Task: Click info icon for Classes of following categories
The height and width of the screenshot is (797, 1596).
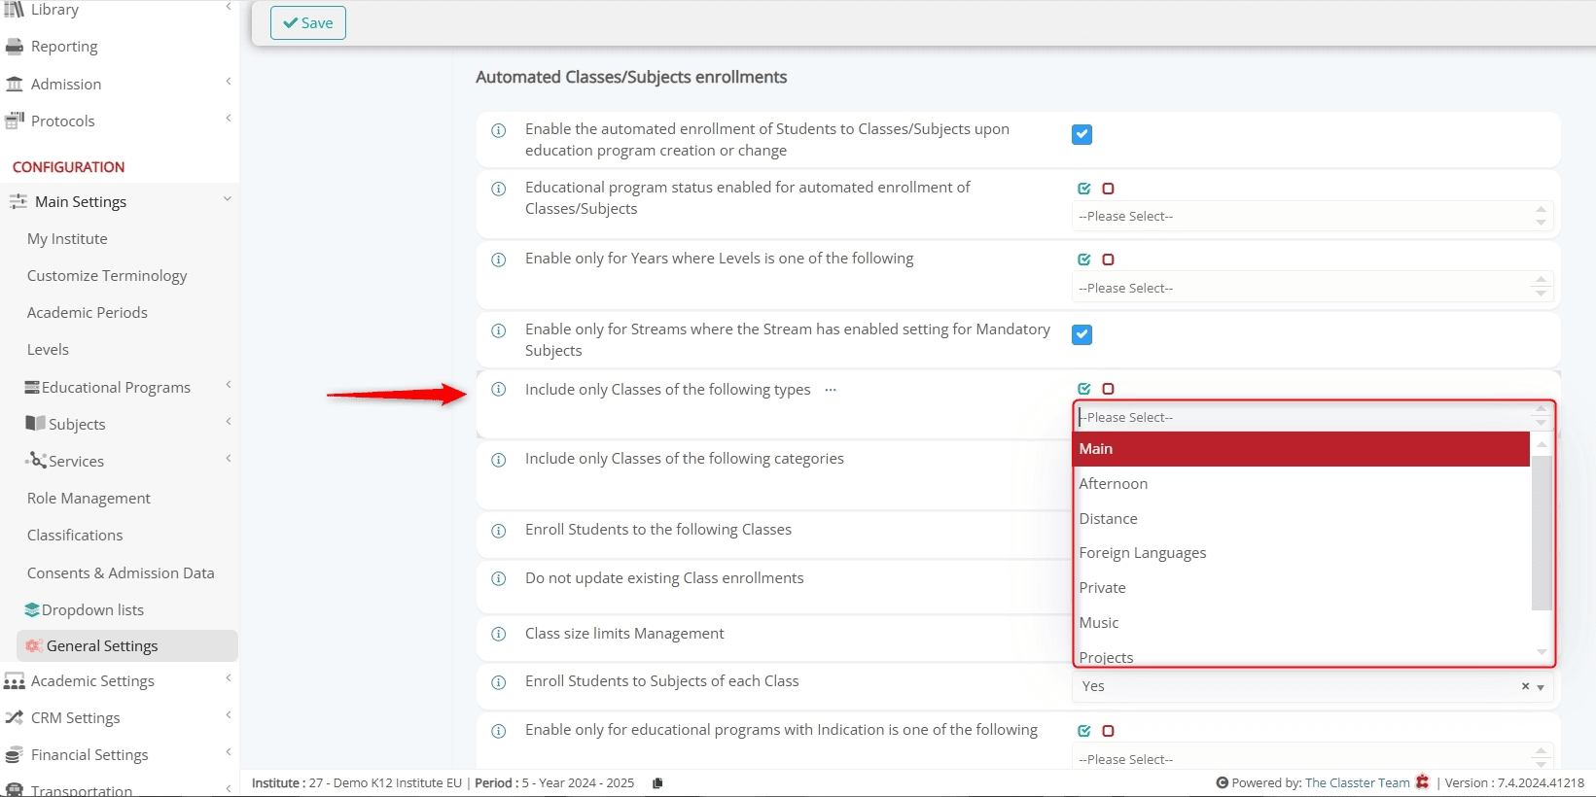Action: 499,460
